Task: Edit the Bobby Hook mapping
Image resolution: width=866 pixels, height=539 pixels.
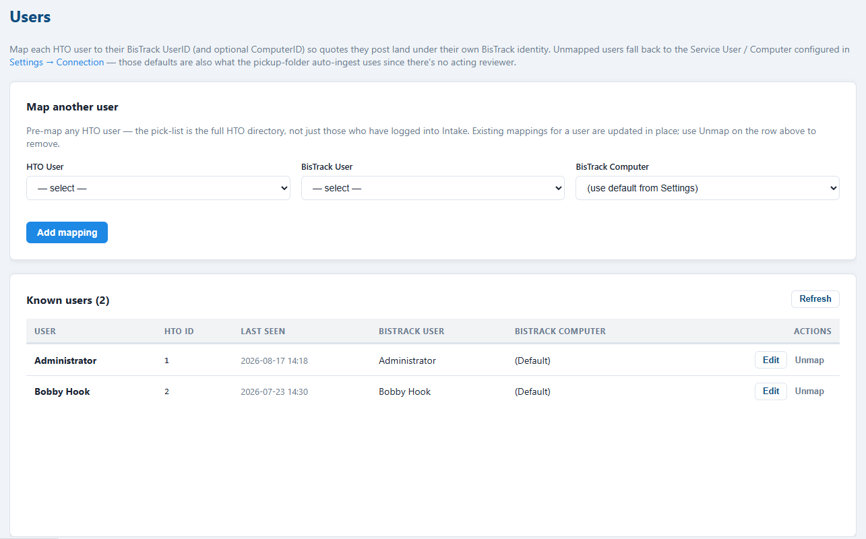Action: coord(771,391)
